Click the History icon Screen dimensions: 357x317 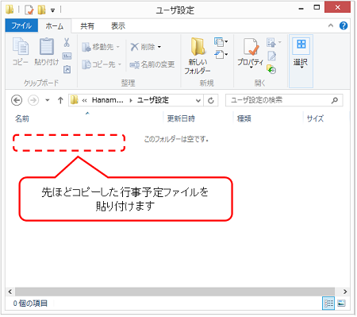click(x=271, y=69)
